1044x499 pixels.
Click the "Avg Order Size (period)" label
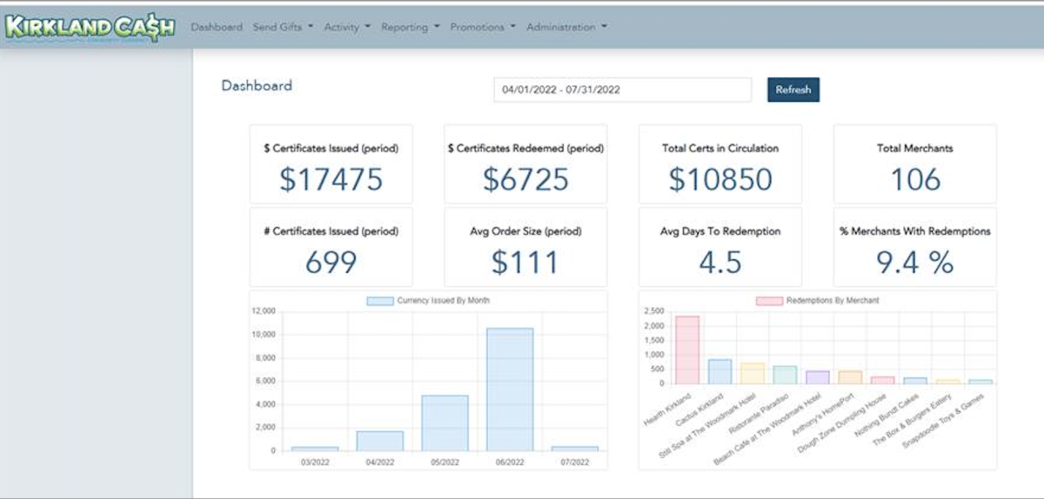pyautogui.click(x=525, y=231)
